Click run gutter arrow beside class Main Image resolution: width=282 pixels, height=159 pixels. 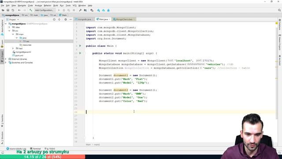80,46
